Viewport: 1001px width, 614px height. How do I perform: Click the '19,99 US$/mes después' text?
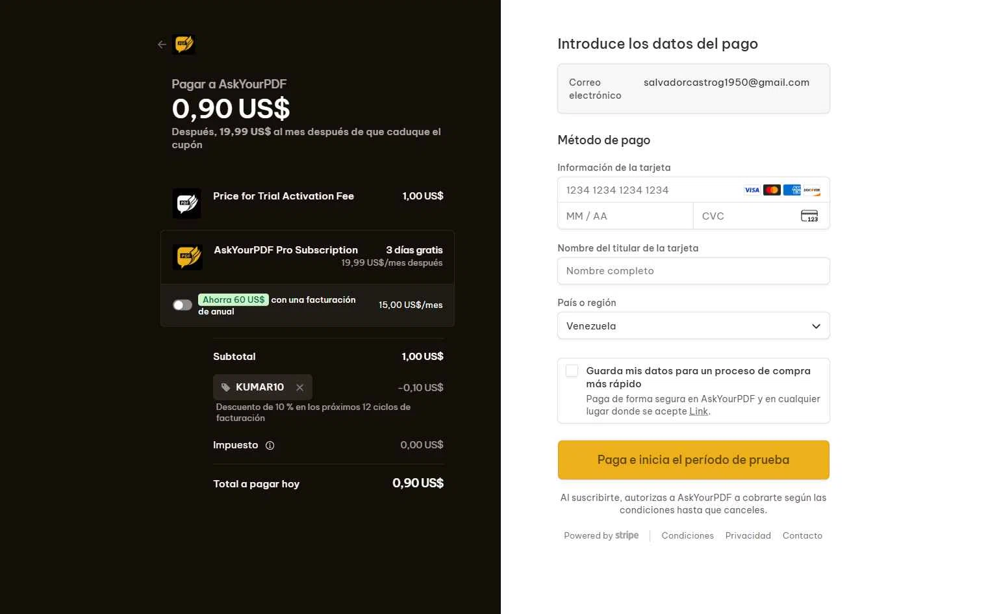point(392,263)
